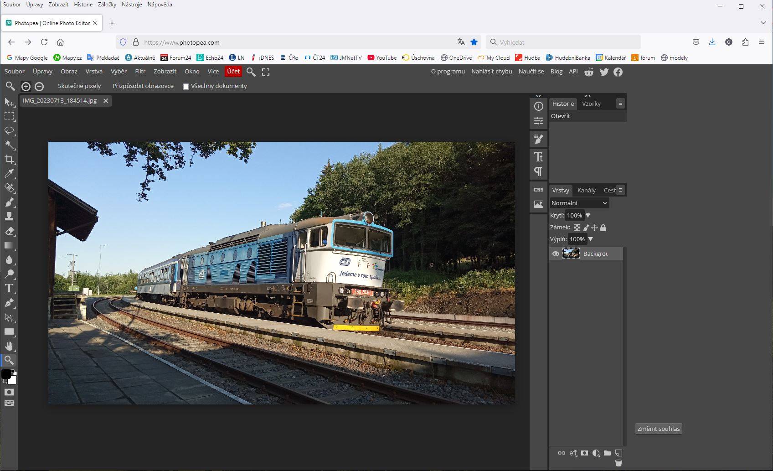Select the Hand tool
The width and height of the screenshot is (773, 471).
click(x=9, y=346)
